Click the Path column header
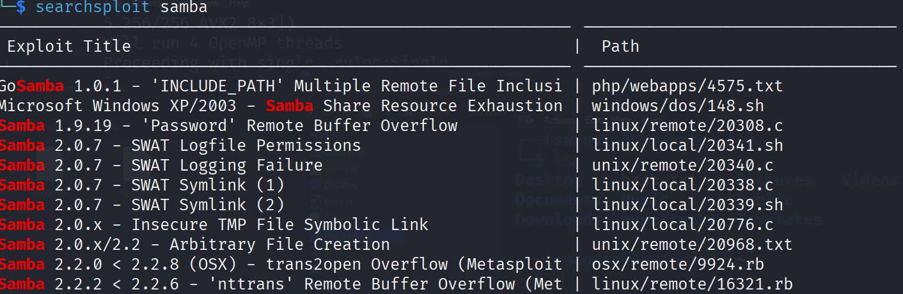903x294 pixels. click(x=620, y=46)
